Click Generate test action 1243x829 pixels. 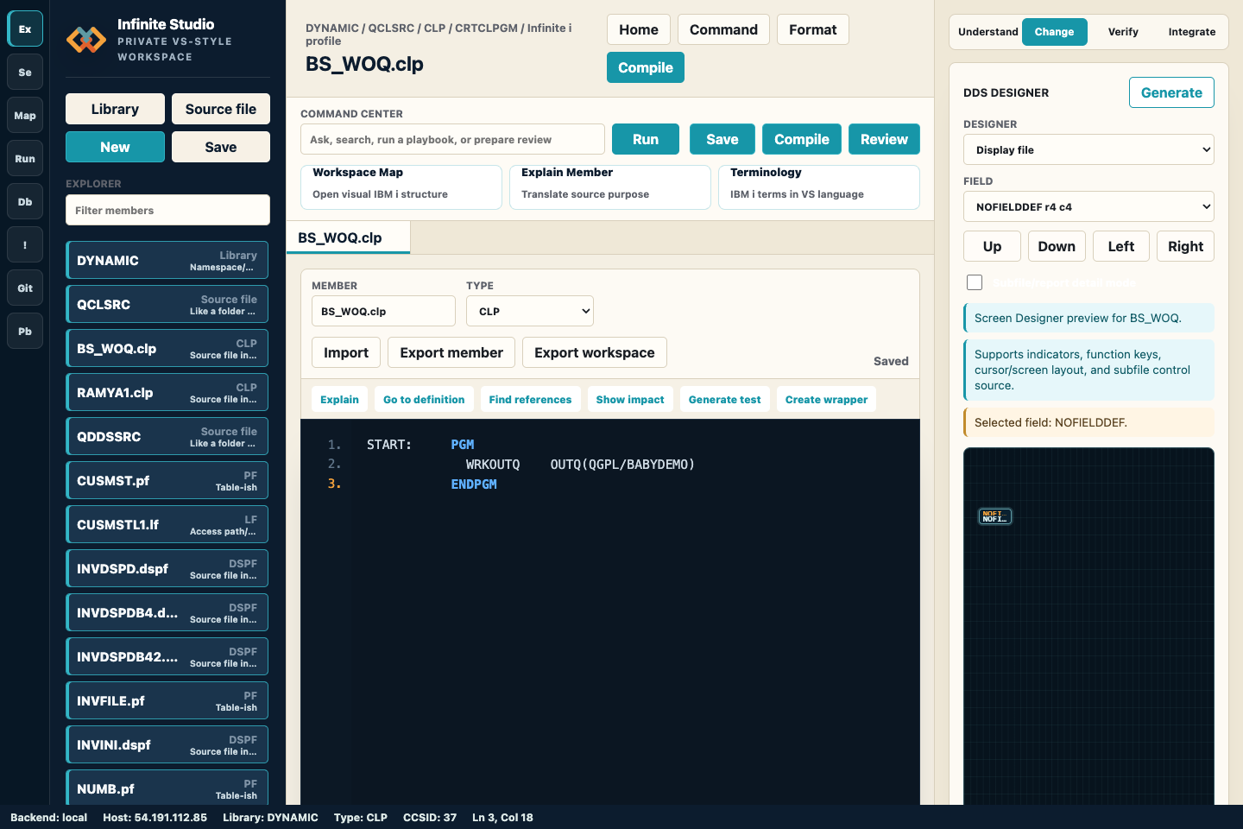(725, 399)
